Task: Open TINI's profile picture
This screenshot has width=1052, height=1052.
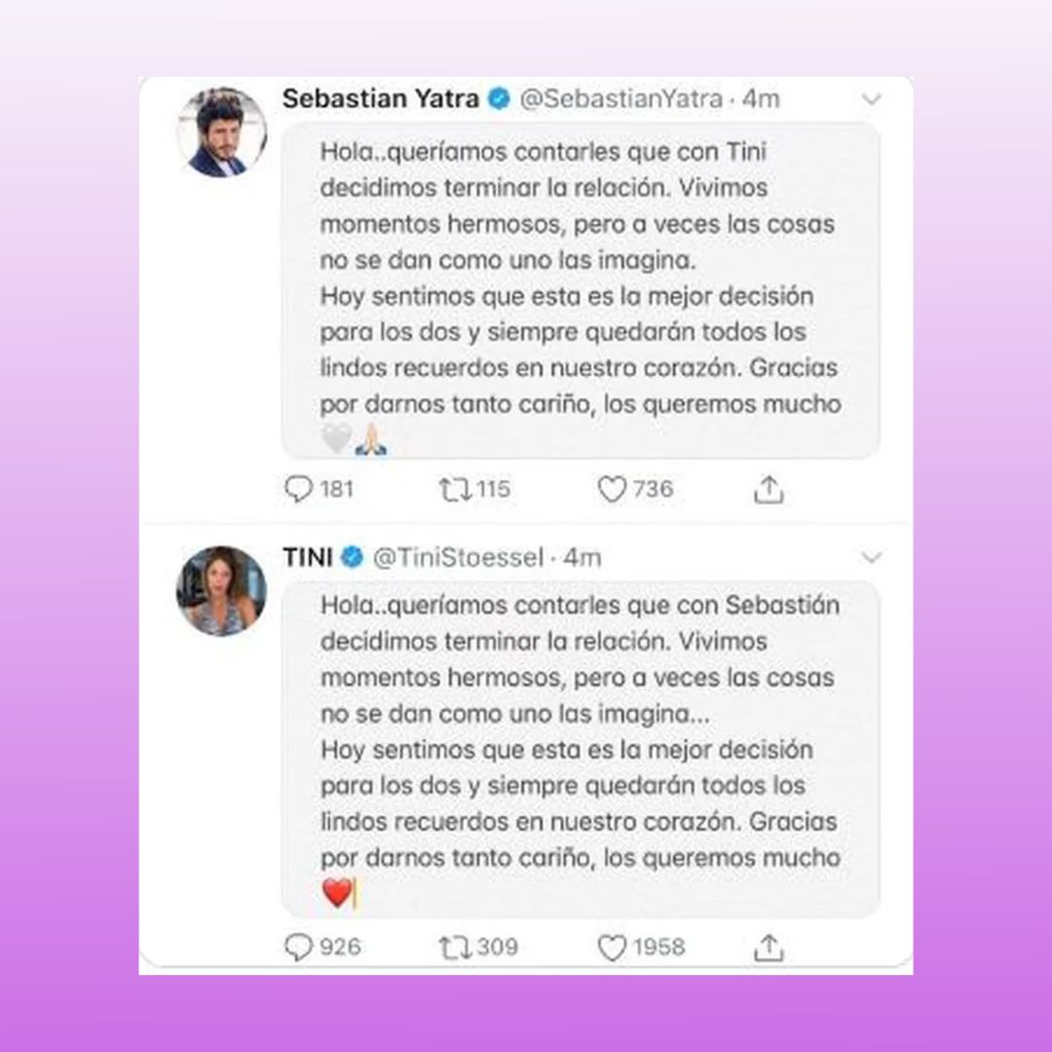Action: pos(221,591)
